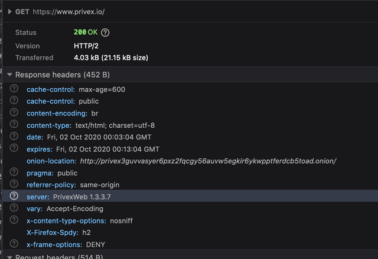Open help icon for server header
Screen dimensions: 378x259
click(14, 197)
